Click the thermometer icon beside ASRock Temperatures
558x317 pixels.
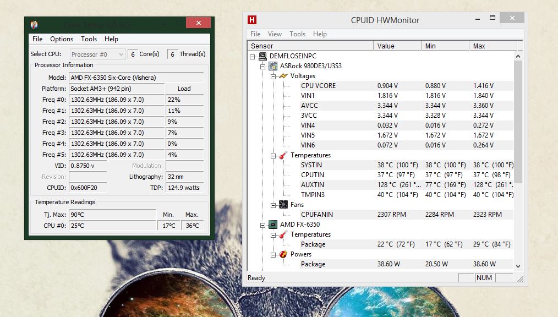click(x=283, y=155)
